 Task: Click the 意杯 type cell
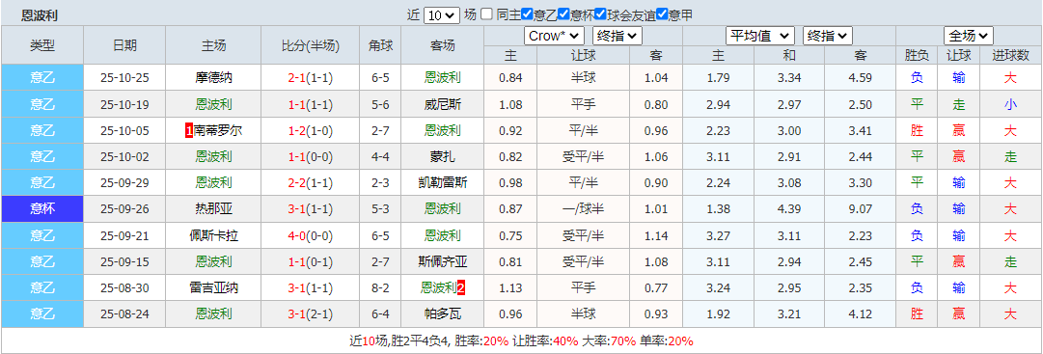(42, 209)
